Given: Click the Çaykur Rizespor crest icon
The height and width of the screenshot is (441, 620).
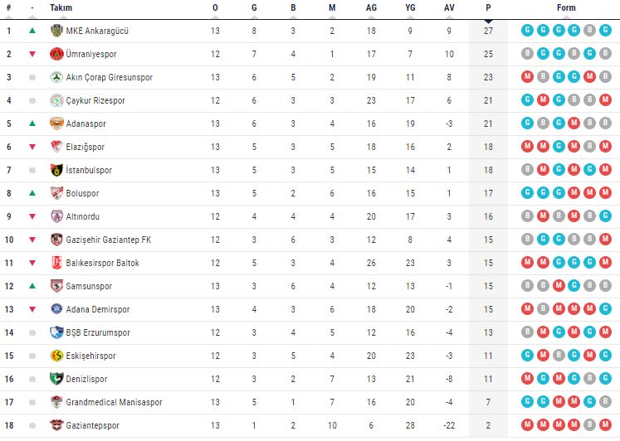Looking at the screenshot, I should pyautogui.click(x=56, y=100).
